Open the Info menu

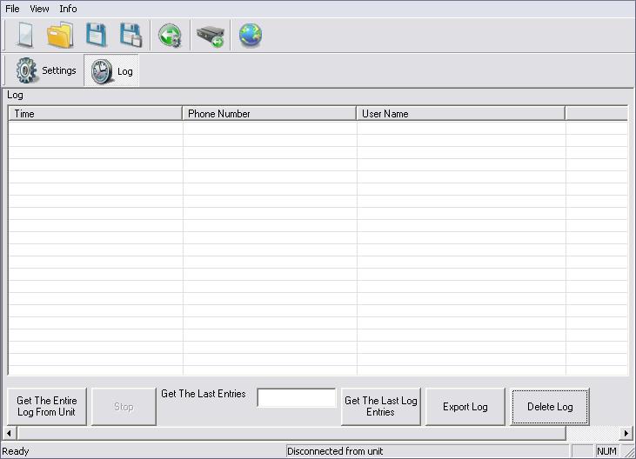tap(68, 9)
